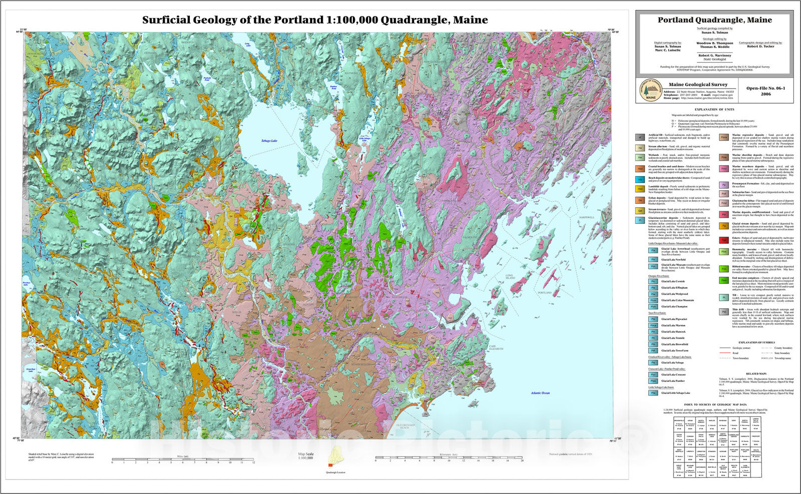
Task: Select the 'Pl' Glaciolacustrine deposits swatch
Action: [640, 220]
